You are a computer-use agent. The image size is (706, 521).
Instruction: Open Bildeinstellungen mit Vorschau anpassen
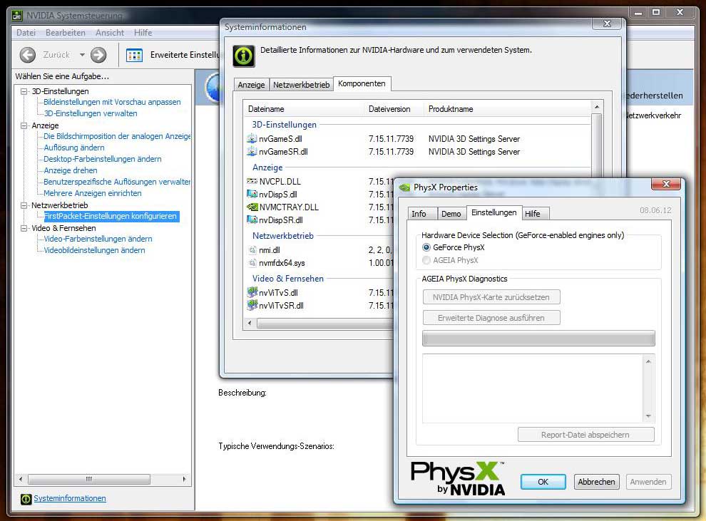click(112, 102)
